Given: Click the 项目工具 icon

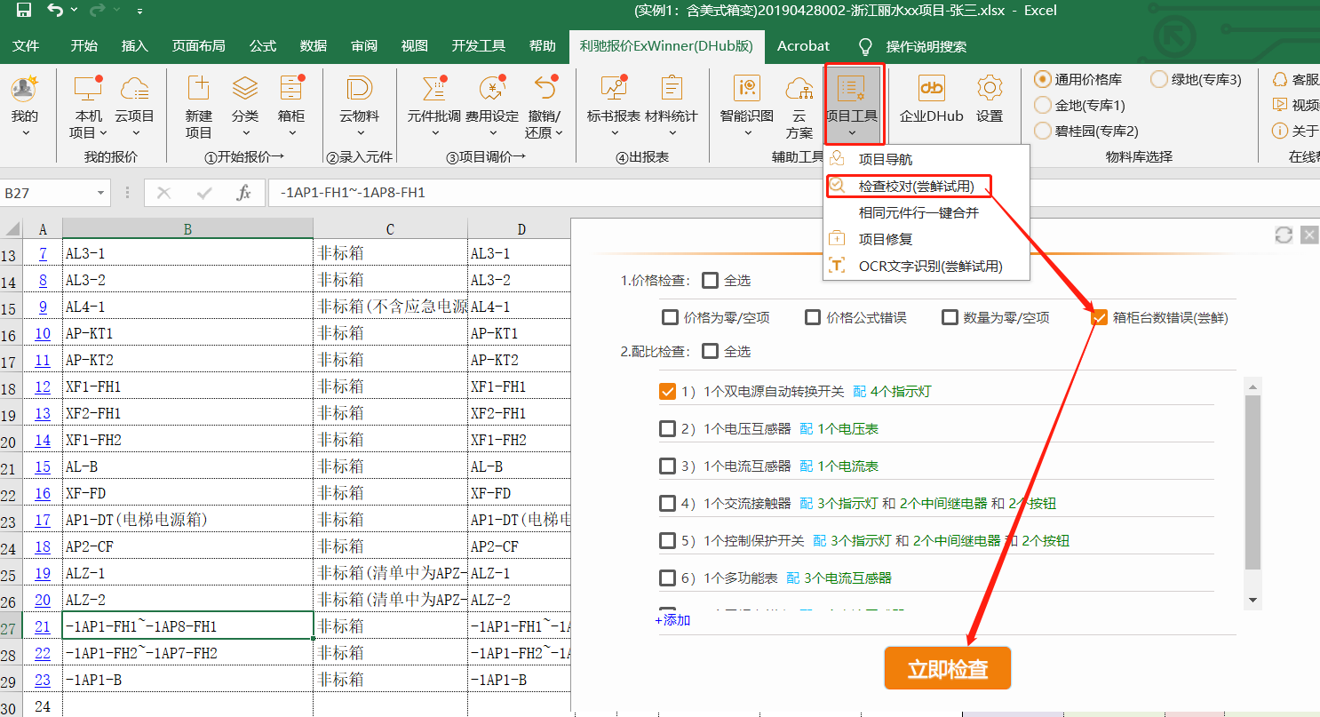Looking at the screenshot, I should (852, 88).
